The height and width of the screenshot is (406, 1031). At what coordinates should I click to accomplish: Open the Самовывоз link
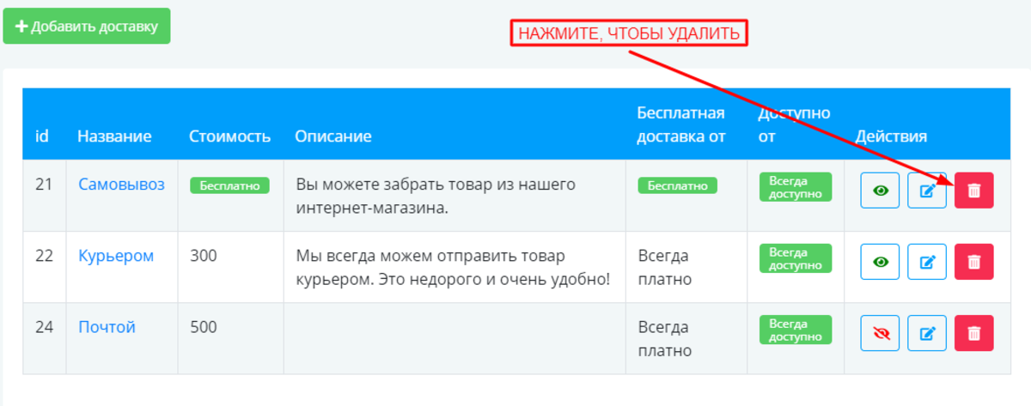[x=121, y=185]
